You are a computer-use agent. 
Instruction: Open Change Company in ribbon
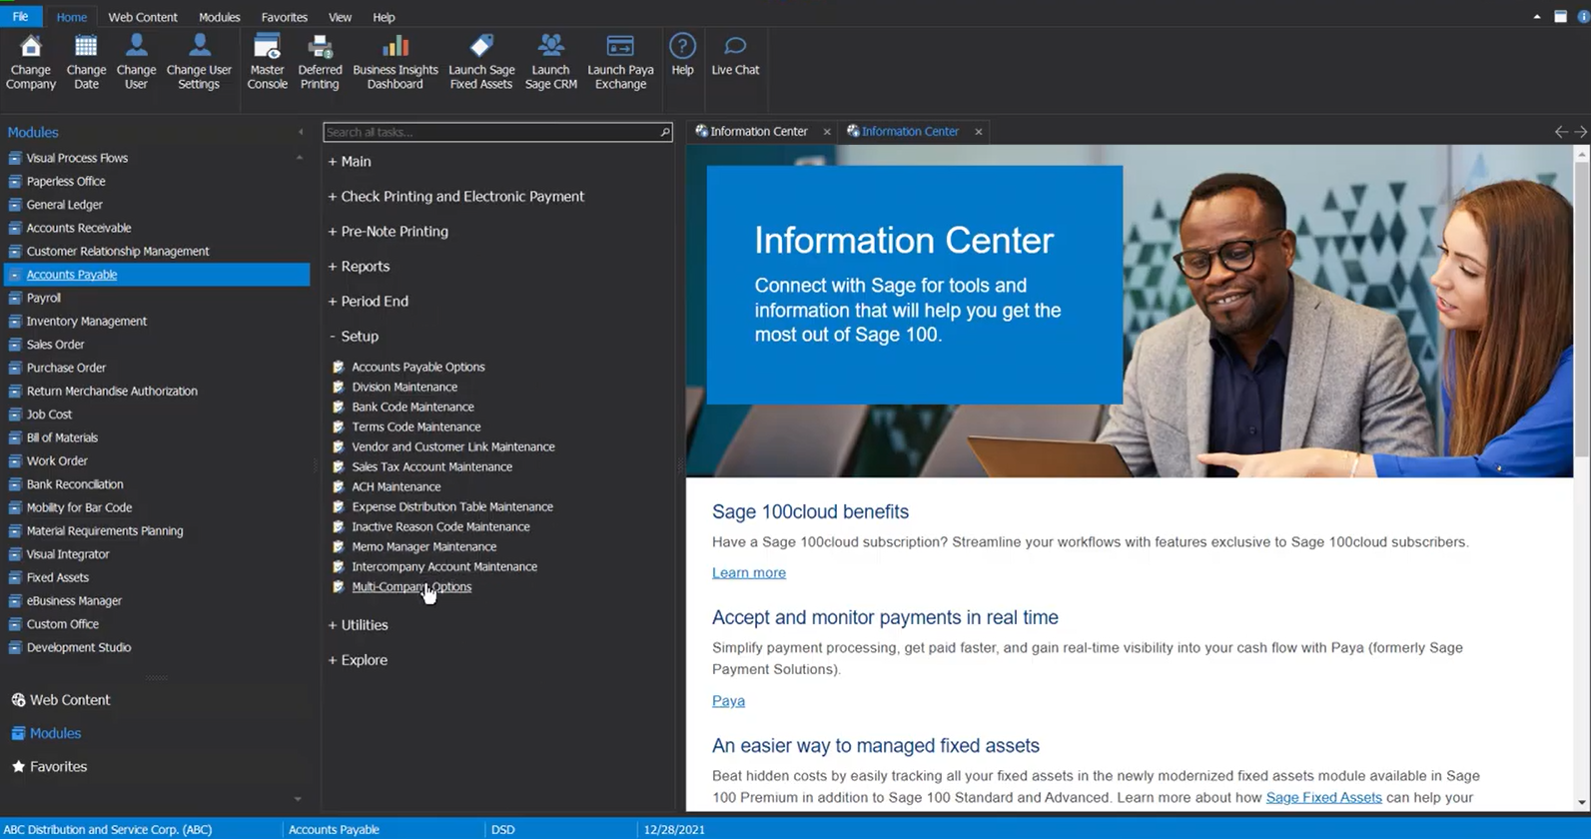pyautogui.click(x=31, y=62)
